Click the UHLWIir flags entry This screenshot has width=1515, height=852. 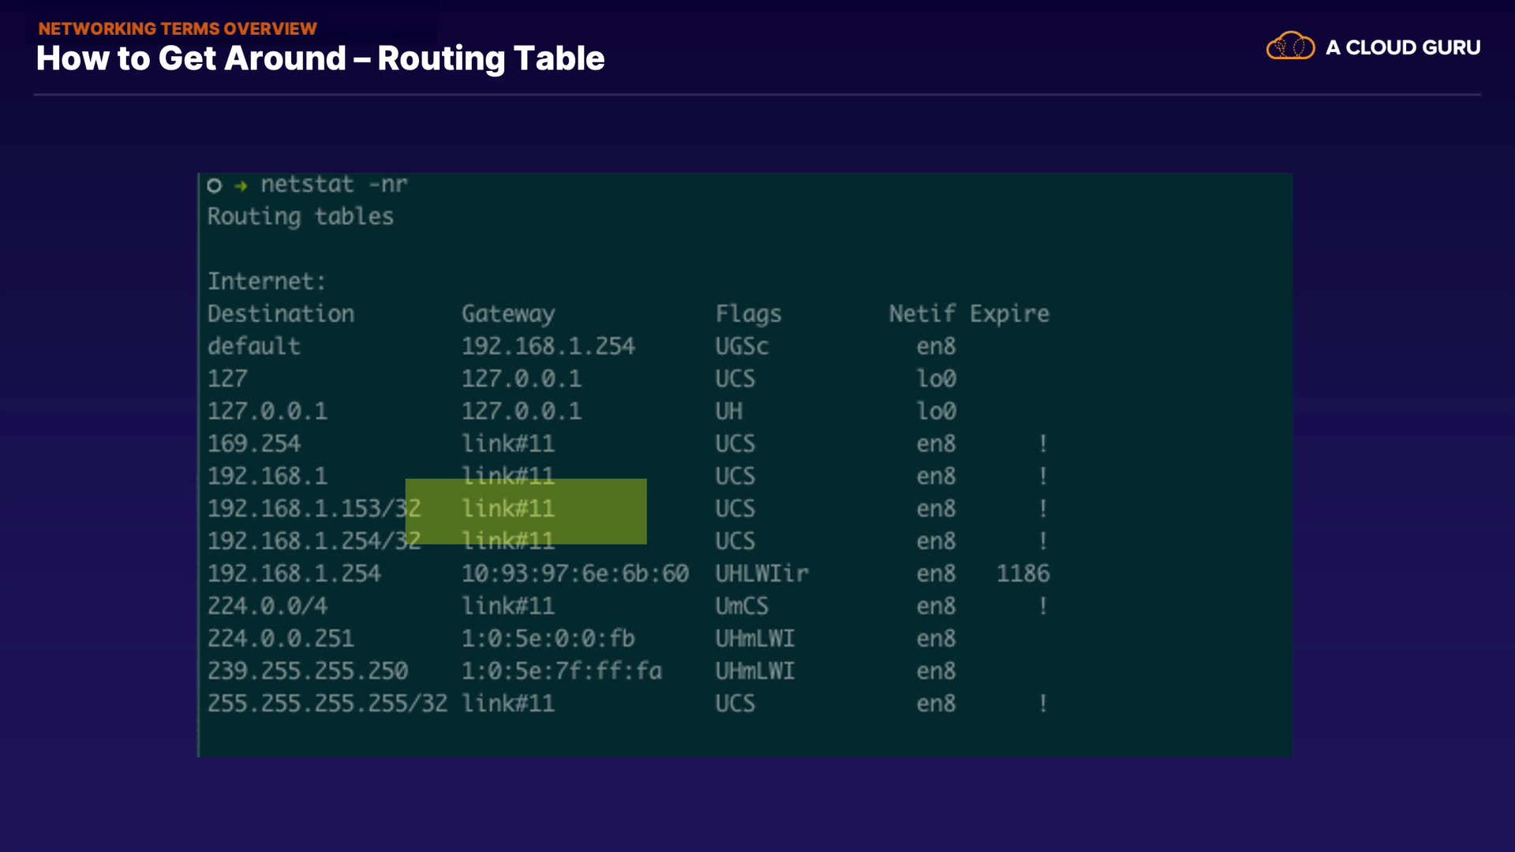click(761, 574)
